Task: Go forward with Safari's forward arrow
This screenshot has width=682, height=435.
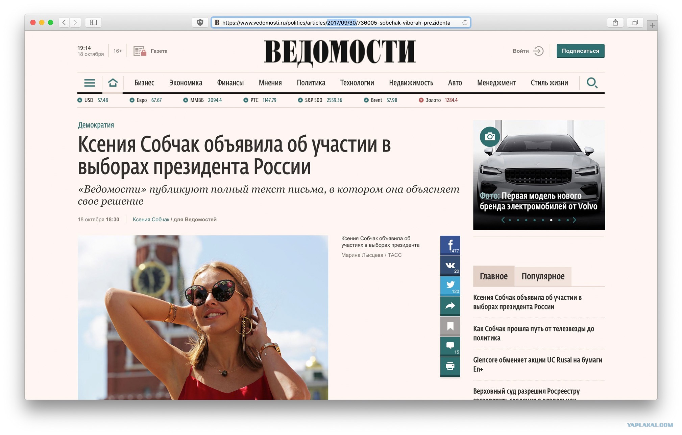Action: (75, 22)
